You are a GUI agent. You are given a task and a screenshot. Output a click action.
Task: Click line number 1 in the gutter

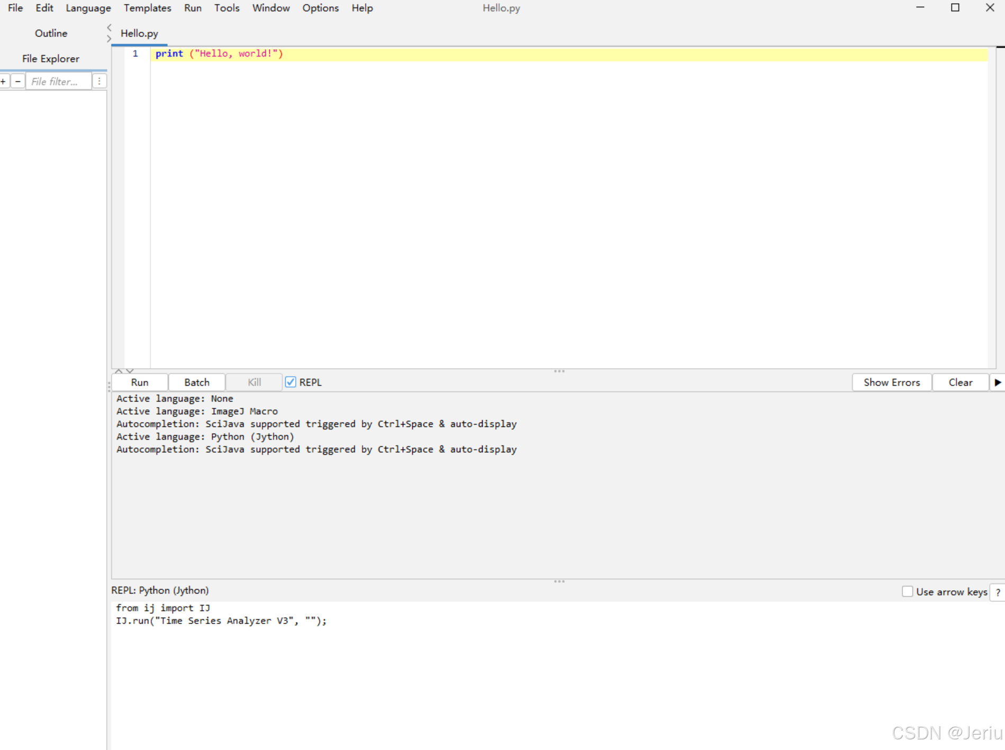coord(135,53)
